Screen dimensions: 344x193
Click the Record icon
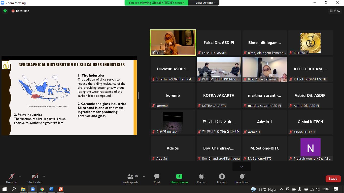point(201,176)
